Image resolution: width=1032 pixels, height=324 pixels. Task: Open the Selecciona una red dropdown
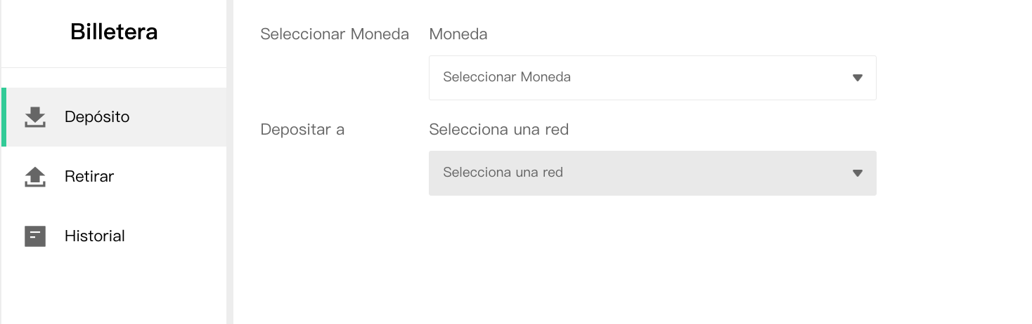tap(652, 173)
